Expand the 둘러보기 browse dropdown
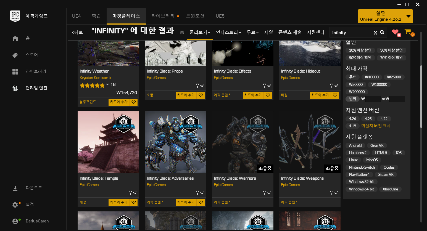 [x=200, y=32]
